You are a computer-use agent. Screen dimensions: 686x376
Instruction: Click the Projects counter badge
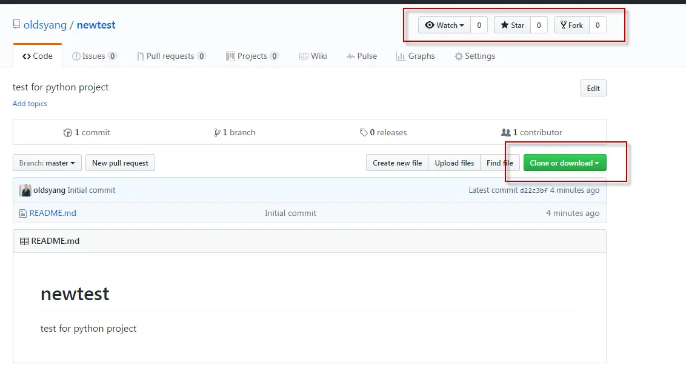click(275, 56)
